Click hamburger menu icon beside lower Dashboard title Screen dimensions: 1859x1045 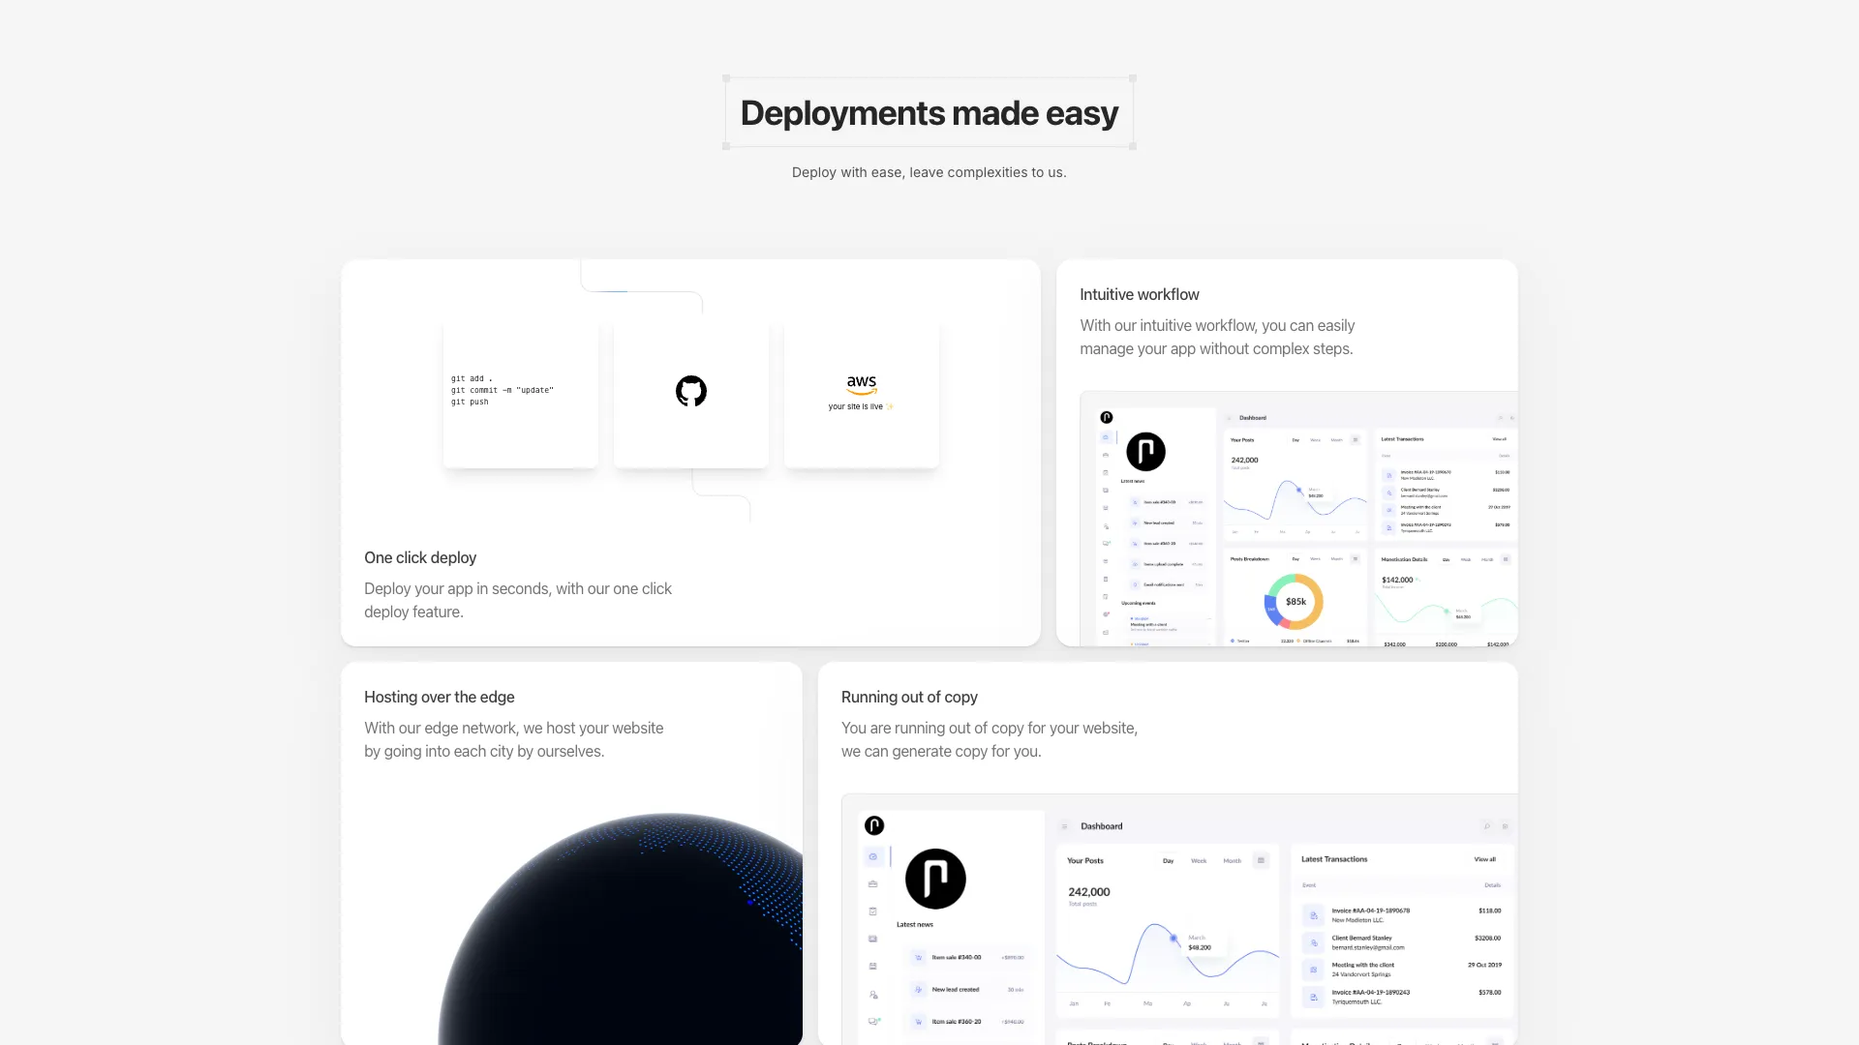click(x=1064, y=826)
